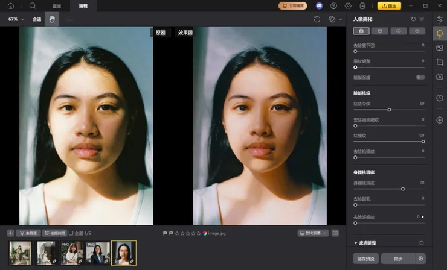
Task: Open the search magnifier icon
Action: pos(33,5)
